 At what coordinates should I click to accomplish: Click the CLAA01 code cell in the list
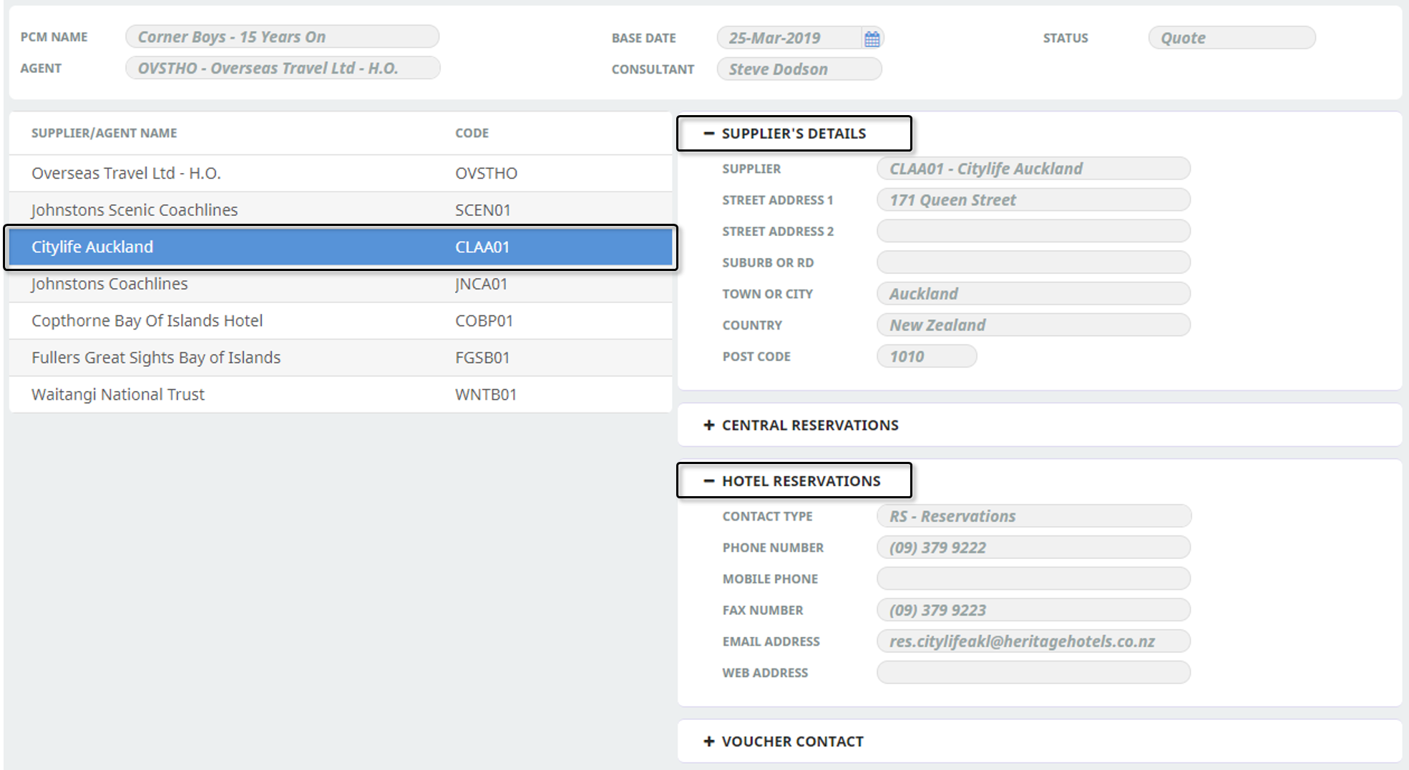point(482,247)
